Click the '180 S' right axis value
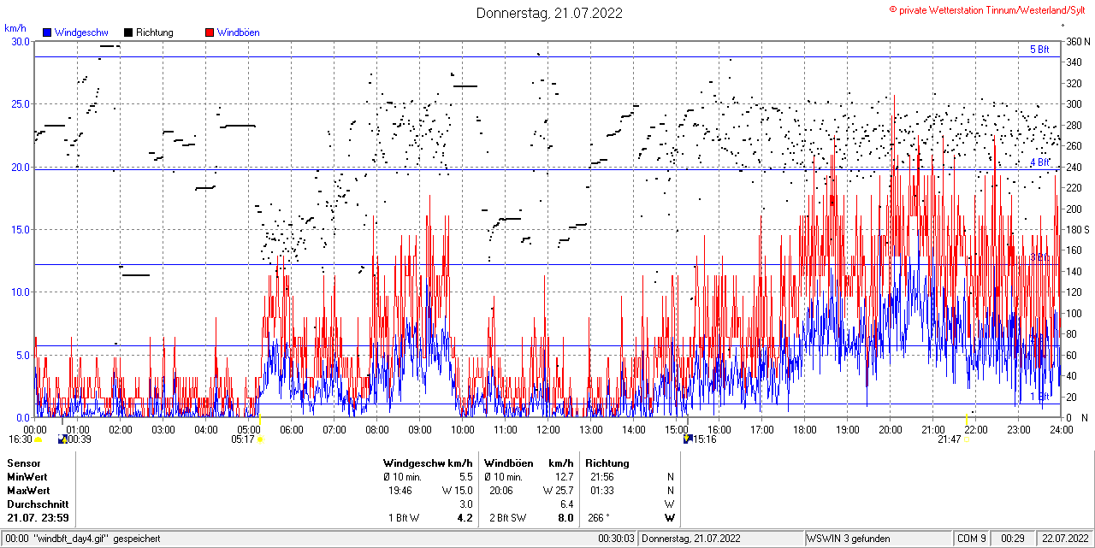The image size is (1095, 548). point(1077,229)
